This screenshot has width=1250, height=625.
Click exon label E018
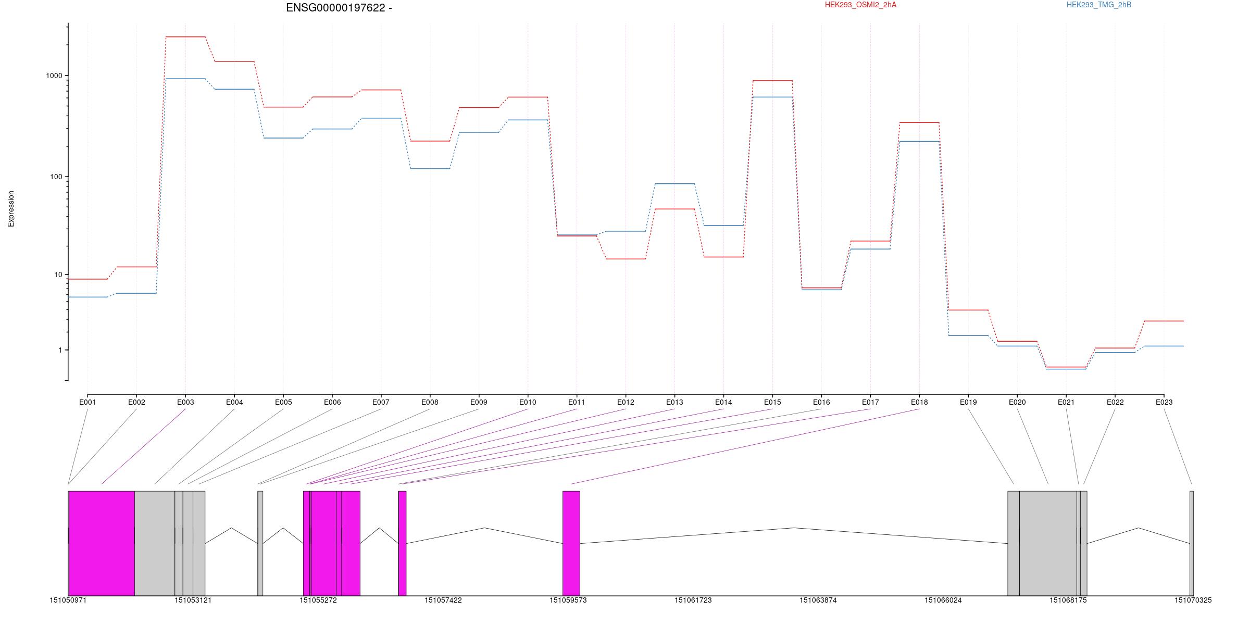(919, 402)
